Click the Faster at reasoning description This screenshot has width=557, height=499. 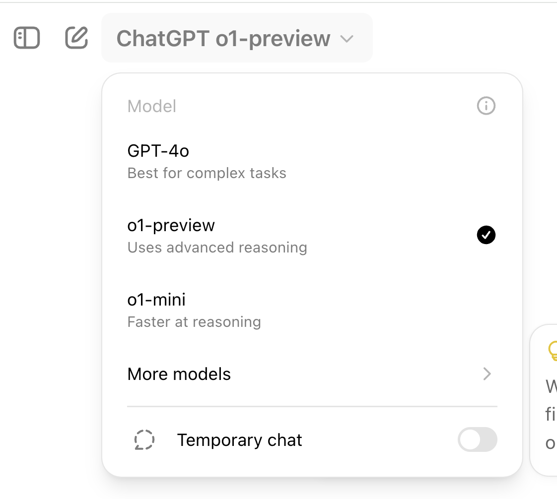[194, 322]
